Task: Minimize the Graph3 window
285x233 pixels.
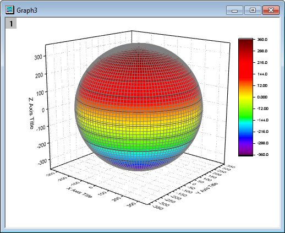Action: tap(234, 10)
